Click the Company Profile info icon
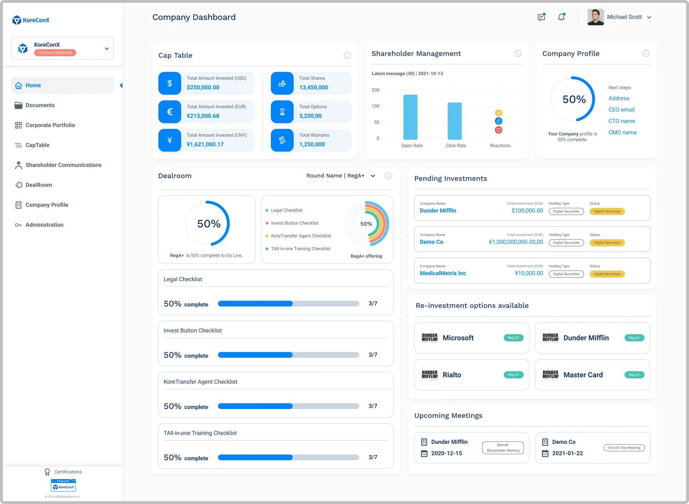 pyautogui.click(x=646, y=53)
